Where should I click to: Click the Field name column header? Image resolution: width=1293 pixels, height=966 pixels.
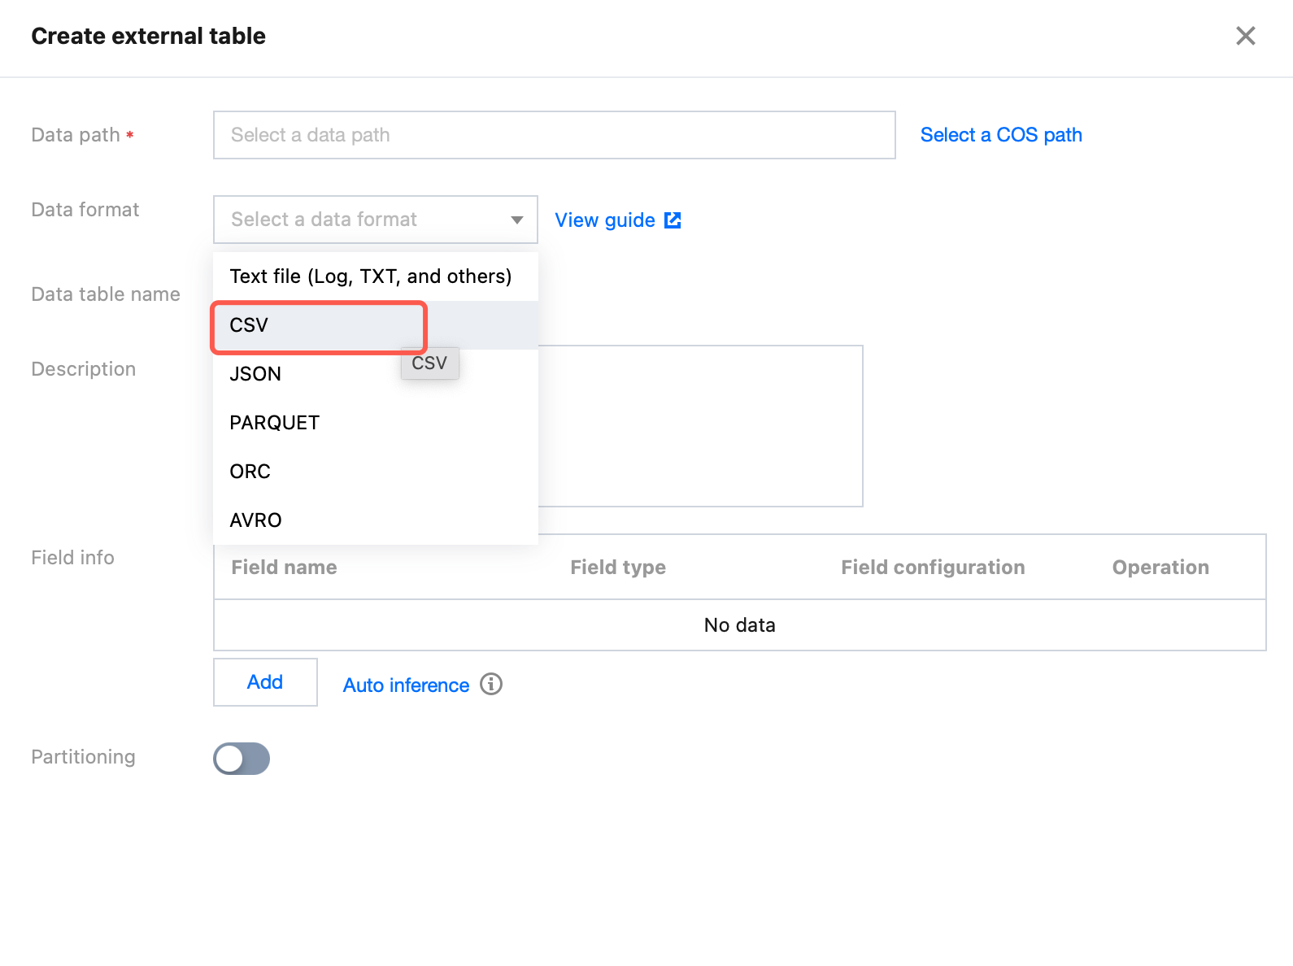284,568
